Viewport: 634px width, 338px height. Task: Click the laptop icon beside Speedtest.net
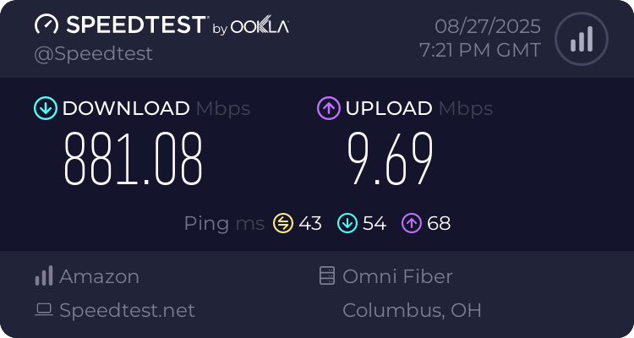click(44, 311)
